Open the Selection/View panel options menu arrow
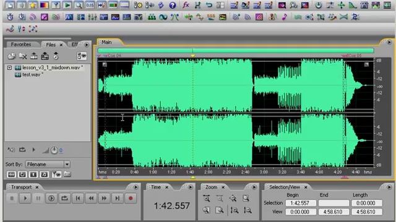 pos(389,187)
